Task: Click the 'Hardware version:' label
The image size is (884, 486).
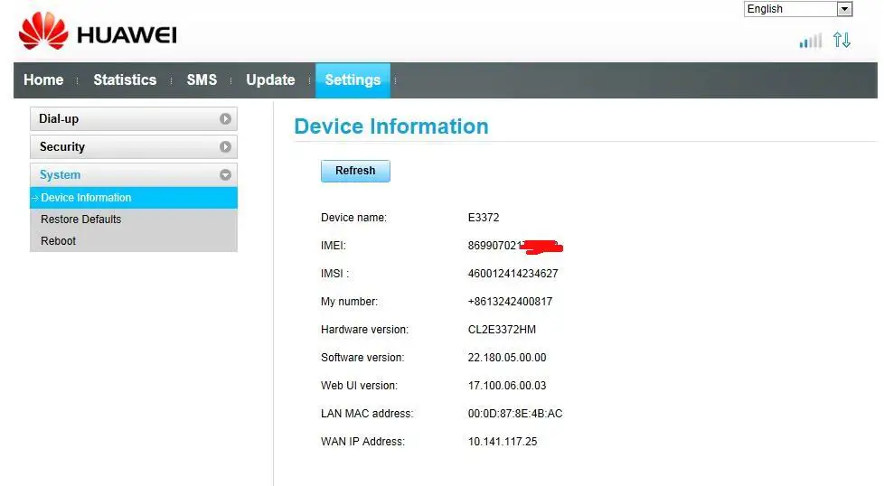Action: 364,330
